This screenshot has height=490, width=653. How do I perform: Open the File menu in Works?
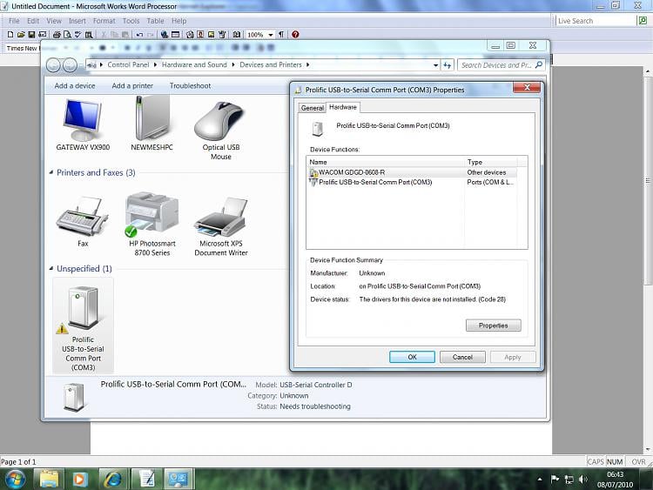point(14,21)
